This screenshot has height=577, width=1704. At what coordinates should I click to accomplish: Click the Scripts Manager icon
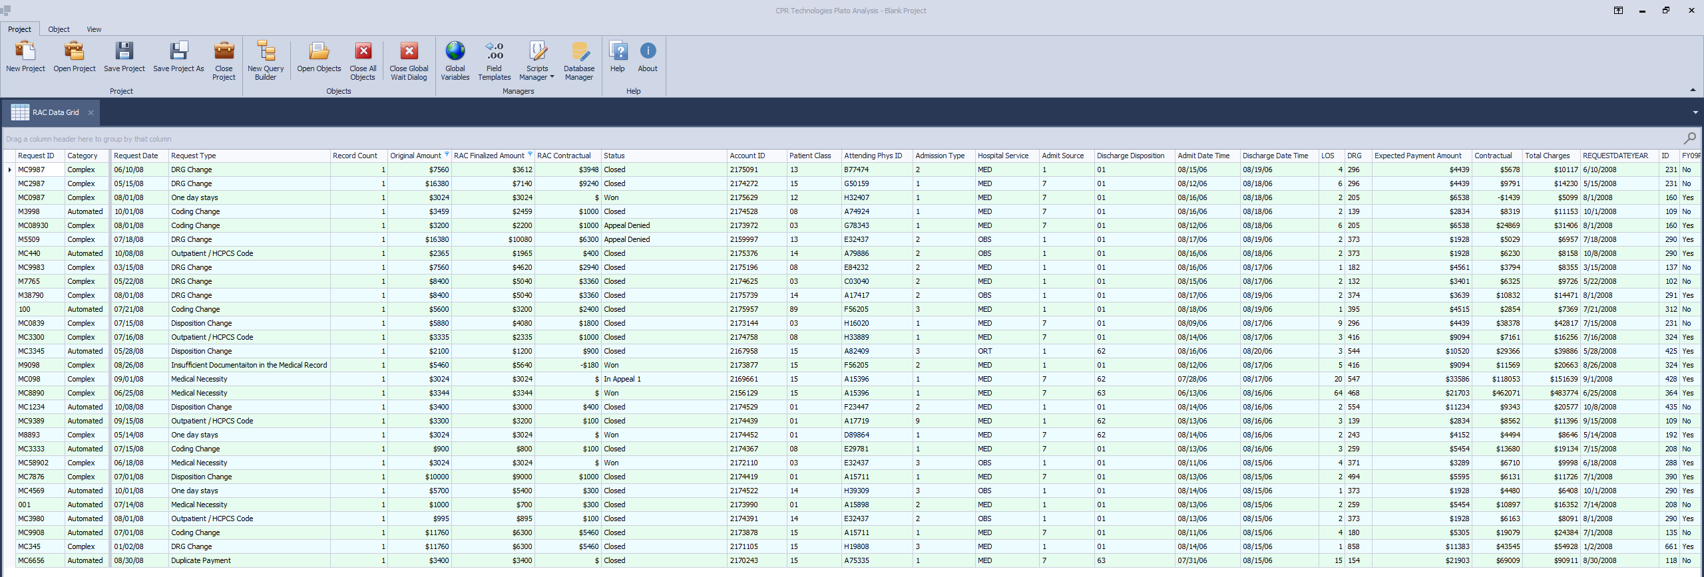[x=538, y=51]
